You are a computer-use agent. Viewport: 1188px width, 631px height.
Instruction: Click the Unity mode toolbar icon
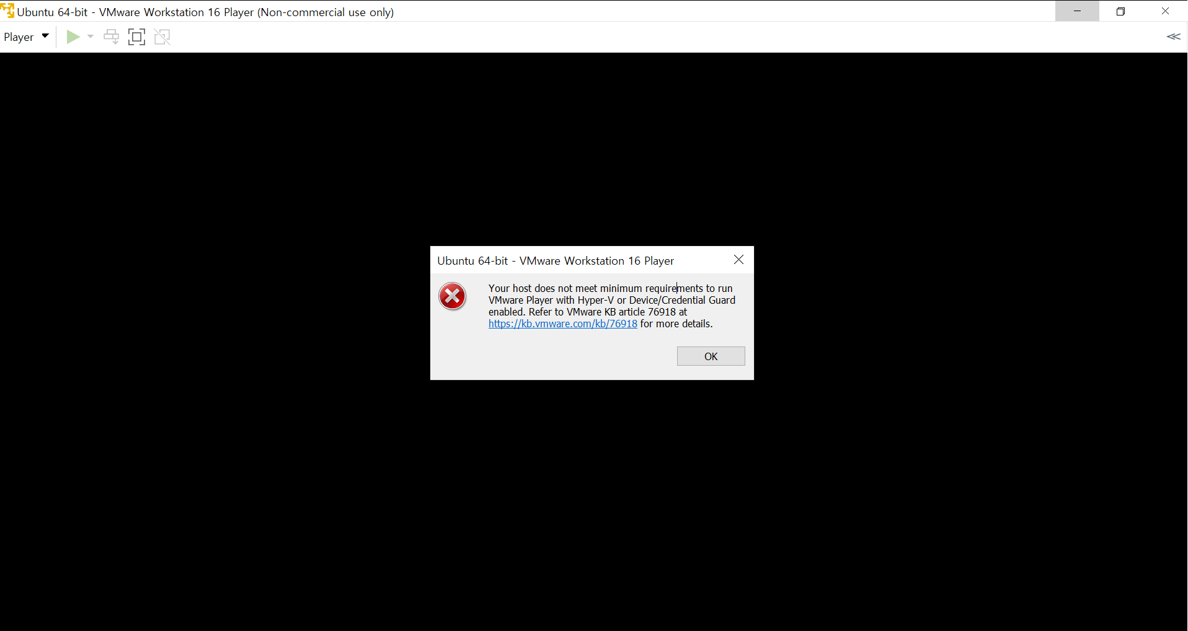[x=162, y=37]
